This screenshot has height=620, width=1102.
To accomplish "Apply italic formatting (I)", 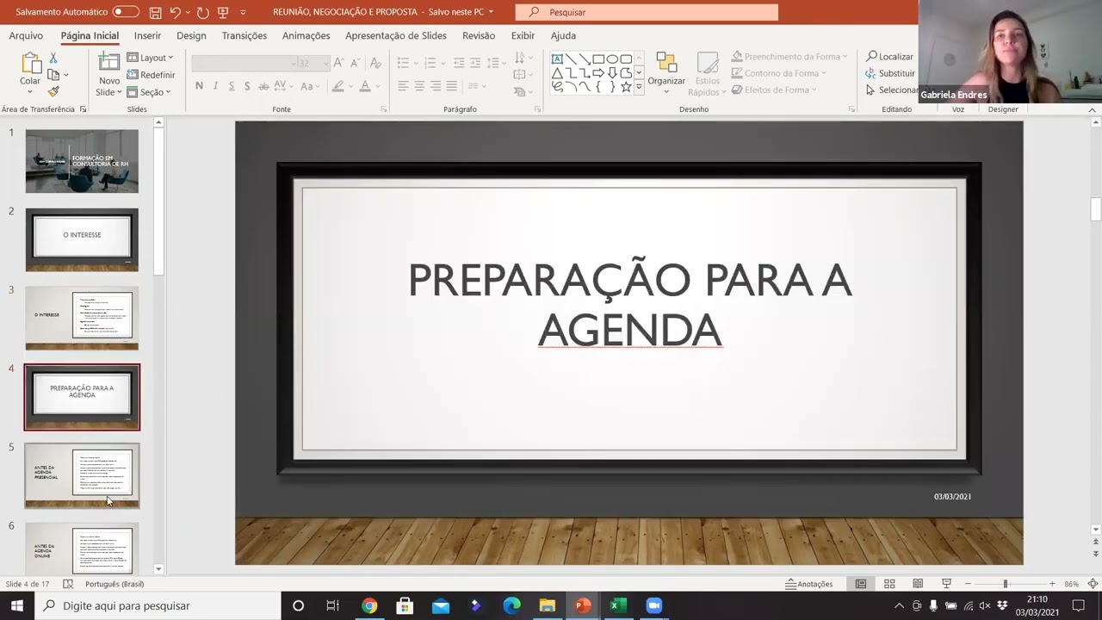I will click(215, 86).
